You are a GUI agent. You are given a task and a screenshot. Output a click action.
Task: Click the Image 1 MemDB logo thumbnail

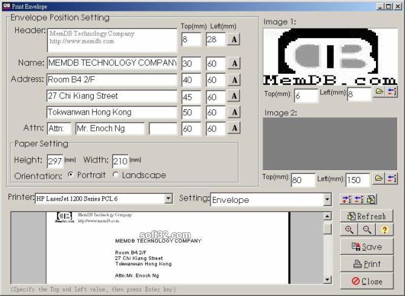(x=330, y=56)
